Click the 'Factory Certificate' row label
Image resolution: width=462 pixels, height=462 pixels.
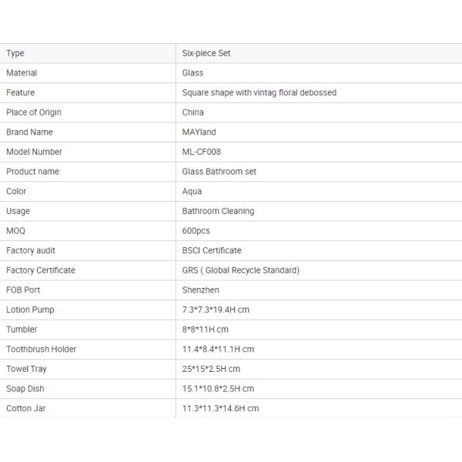(x=41, y=270)
